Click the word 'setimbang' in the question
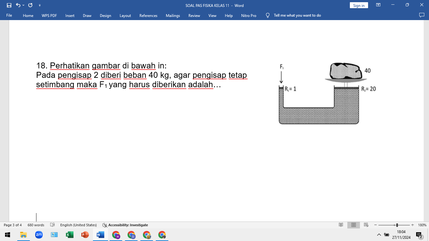This screenshot has height=241, width=429. (x=55, y=85)
